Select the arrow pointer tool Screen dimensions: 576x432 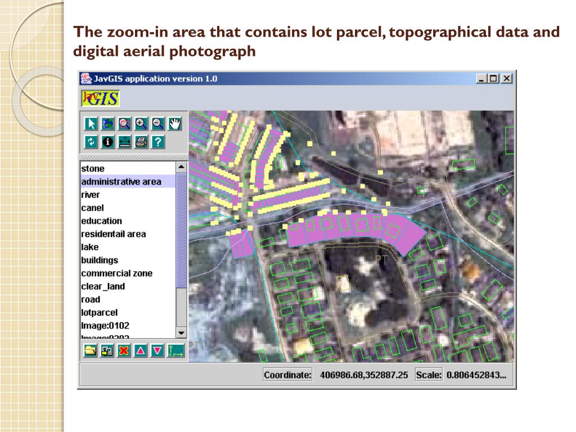pos(91,124)
